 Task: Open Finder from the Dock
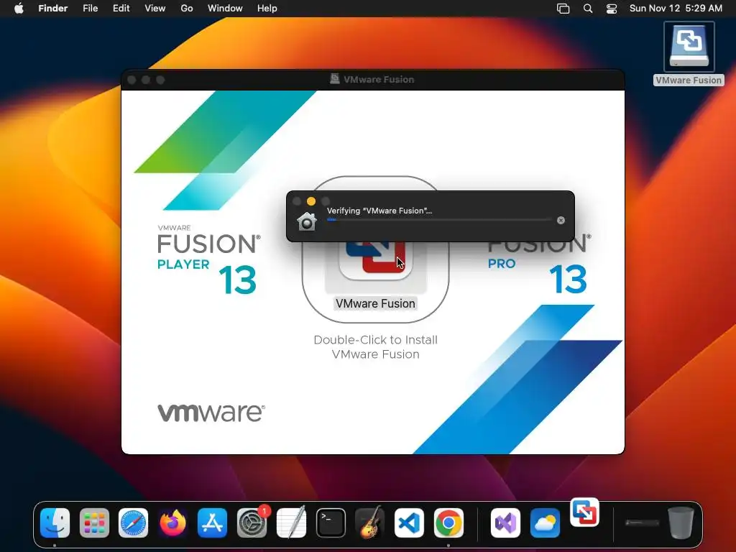tap(55, 523)
